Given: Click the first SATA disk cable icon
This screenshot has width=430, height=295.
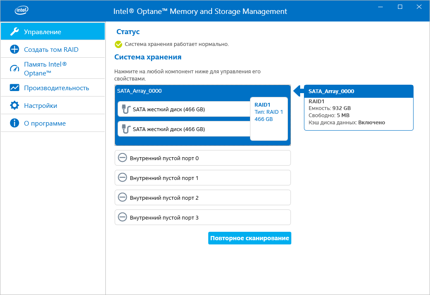Looking at the screenshot, I should coord(125,110).
